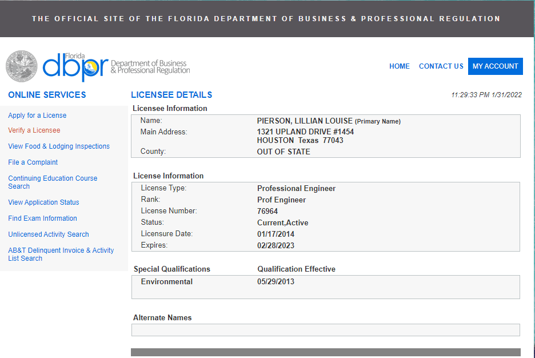
Task: Open AB&T Delinquent Invoice & Activity List Search
Action: 61,254
